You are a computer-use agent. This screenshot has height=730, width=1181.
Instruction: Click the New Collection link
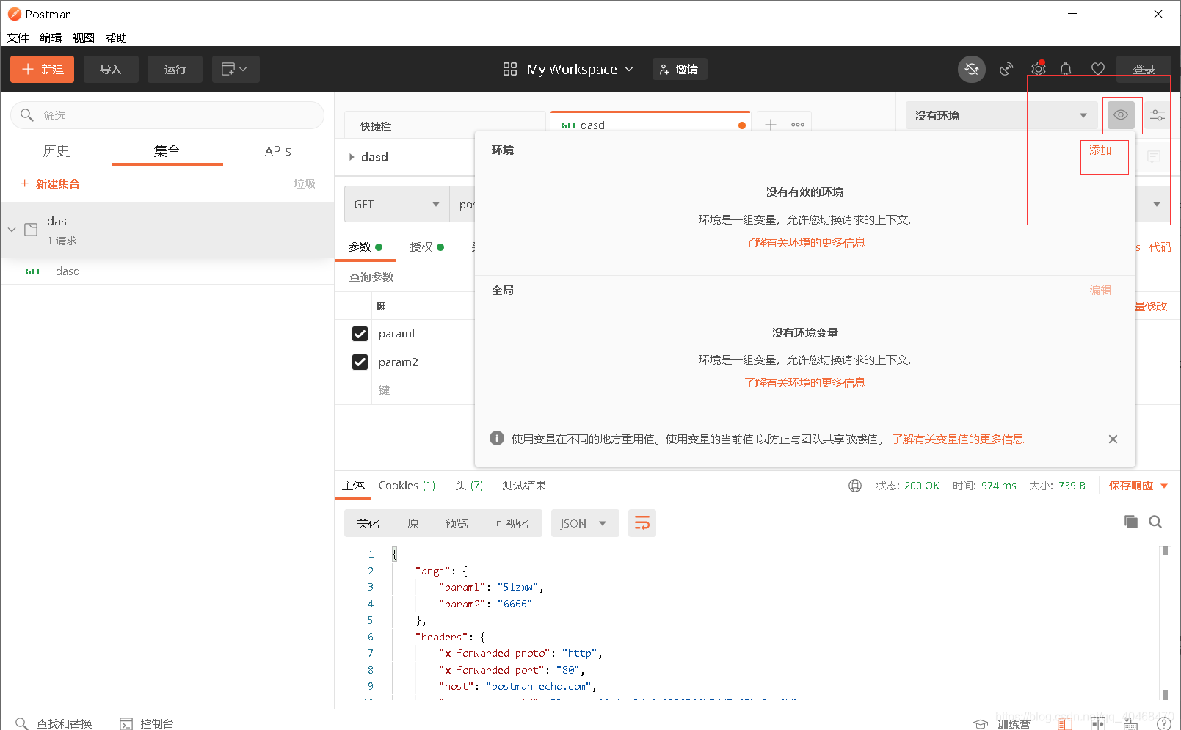(x=50, y=183)
